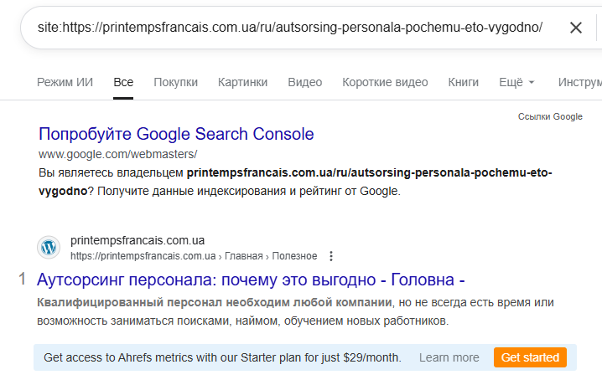Click the Ссылки Google label
This screenshot has height=385, width=602.
(x=550, y=116)
